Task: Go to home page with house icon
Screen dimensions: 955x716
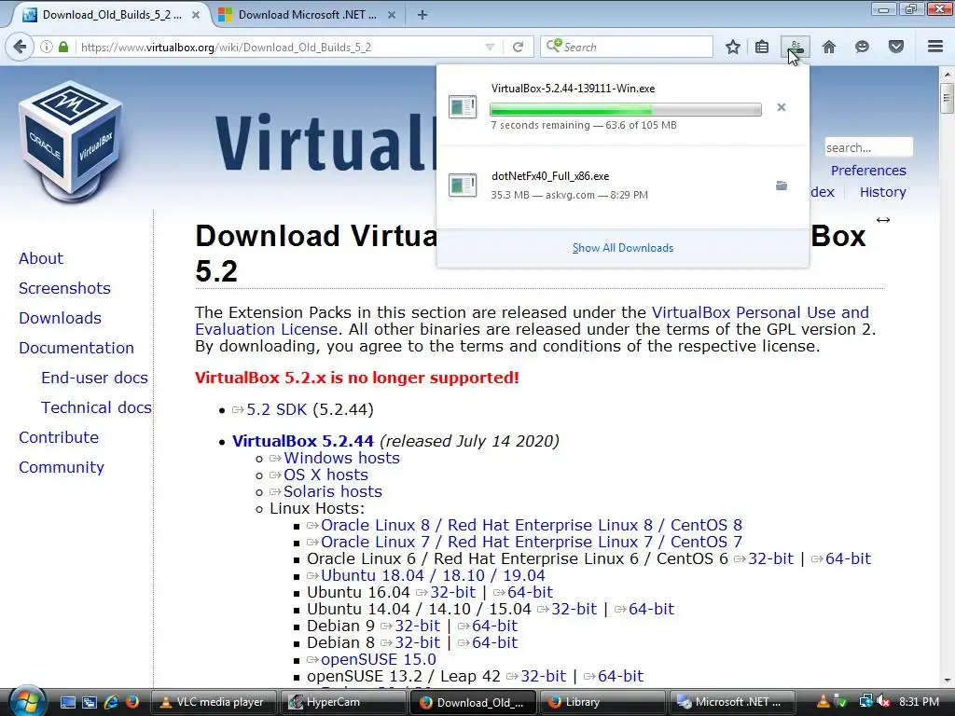Action: click(x=829, y=47)
